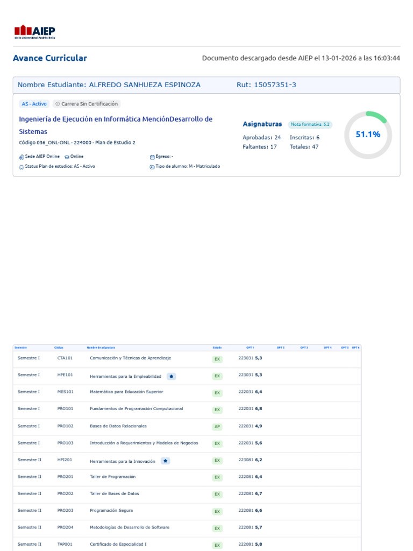
Task: Click the CTA101 code cell
Action: click(65, 358)
